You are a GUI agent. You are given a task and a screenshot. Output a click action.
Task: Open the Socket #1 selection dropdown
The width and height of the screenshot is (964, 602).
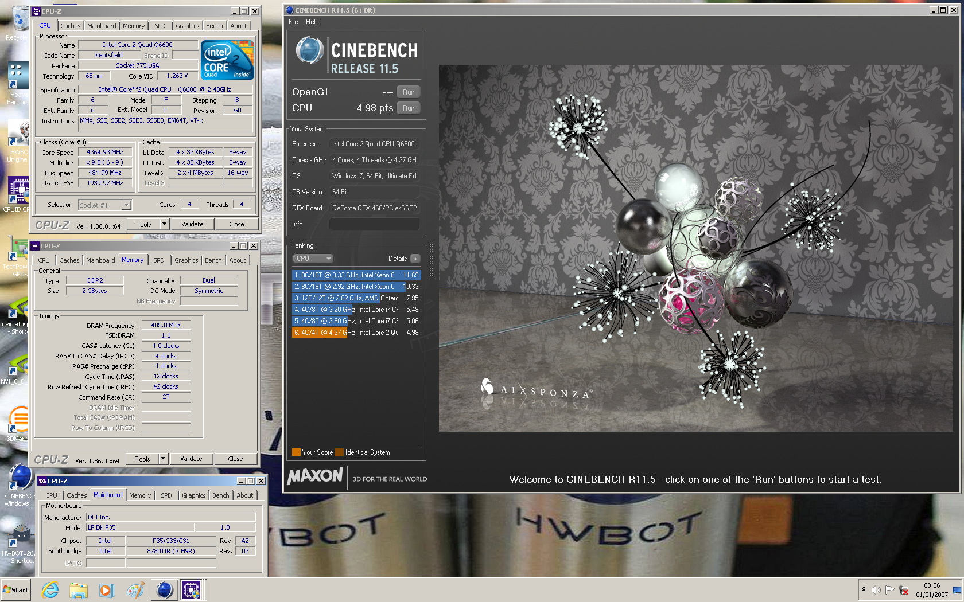tap(105, 205)
